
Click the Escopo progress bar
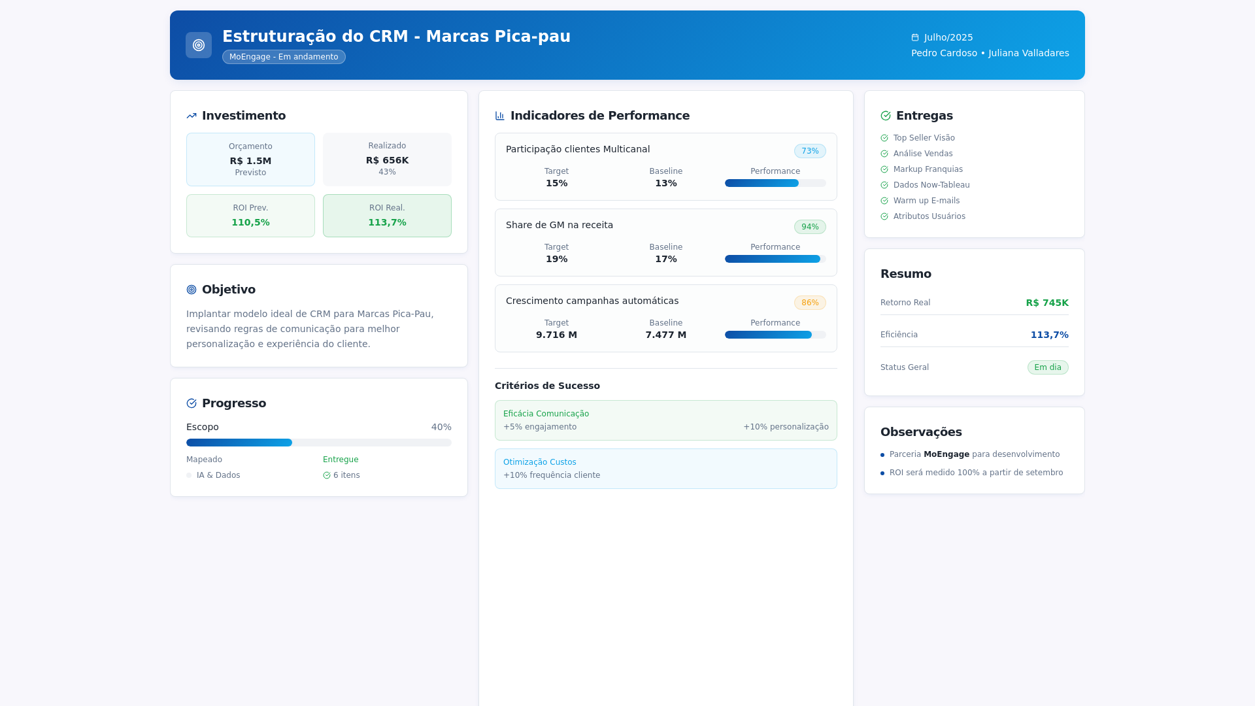[319, 443]
